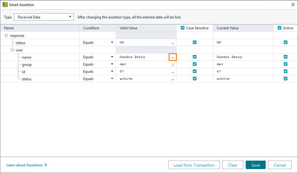Uncheck Case Sensitive for group row

pos(194,64)
